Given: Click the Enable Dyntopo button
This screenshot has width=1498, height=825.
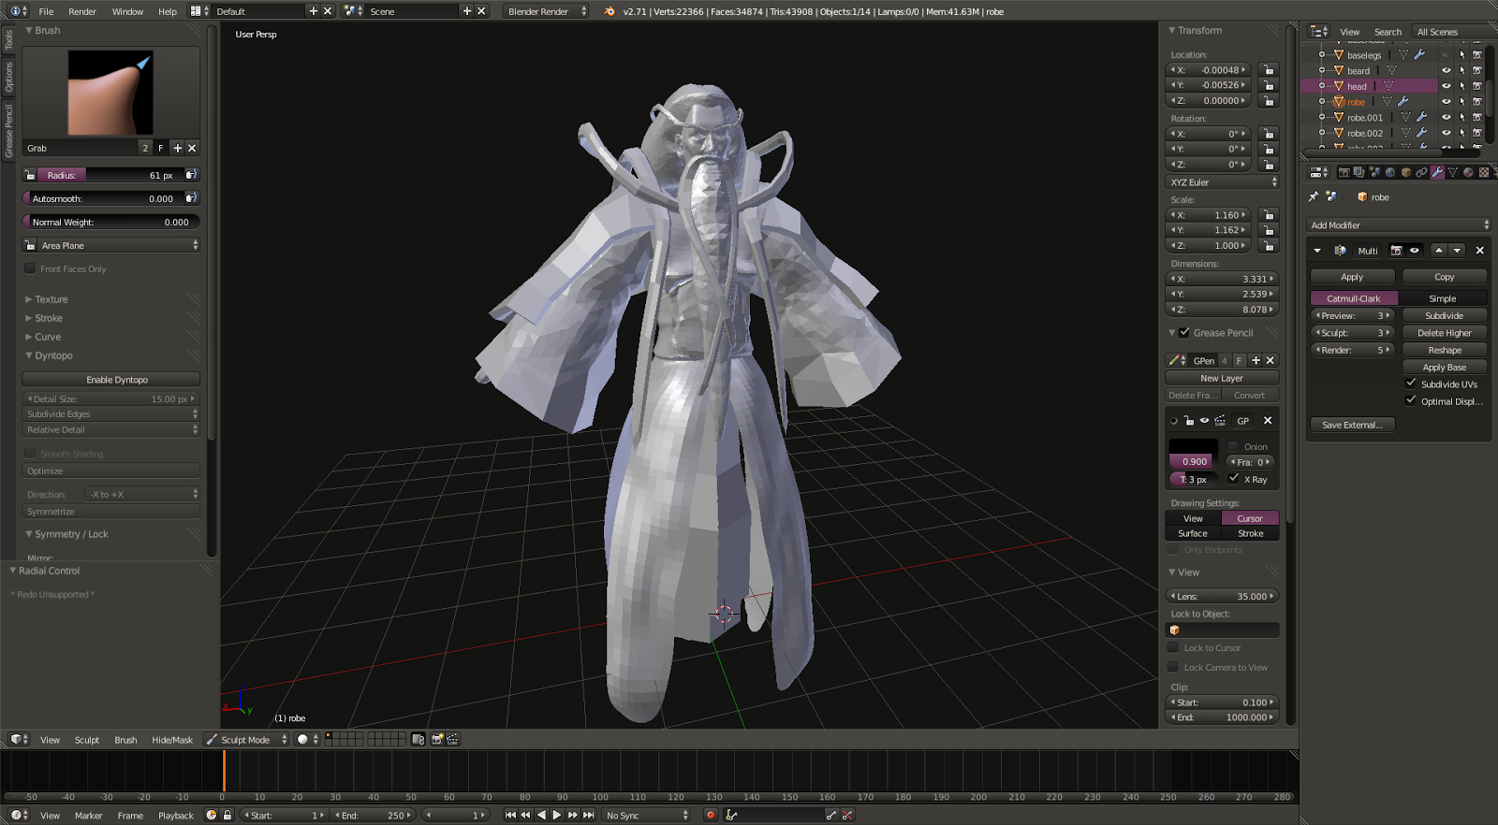Looking at the screenshot, I should pos(111,379).
